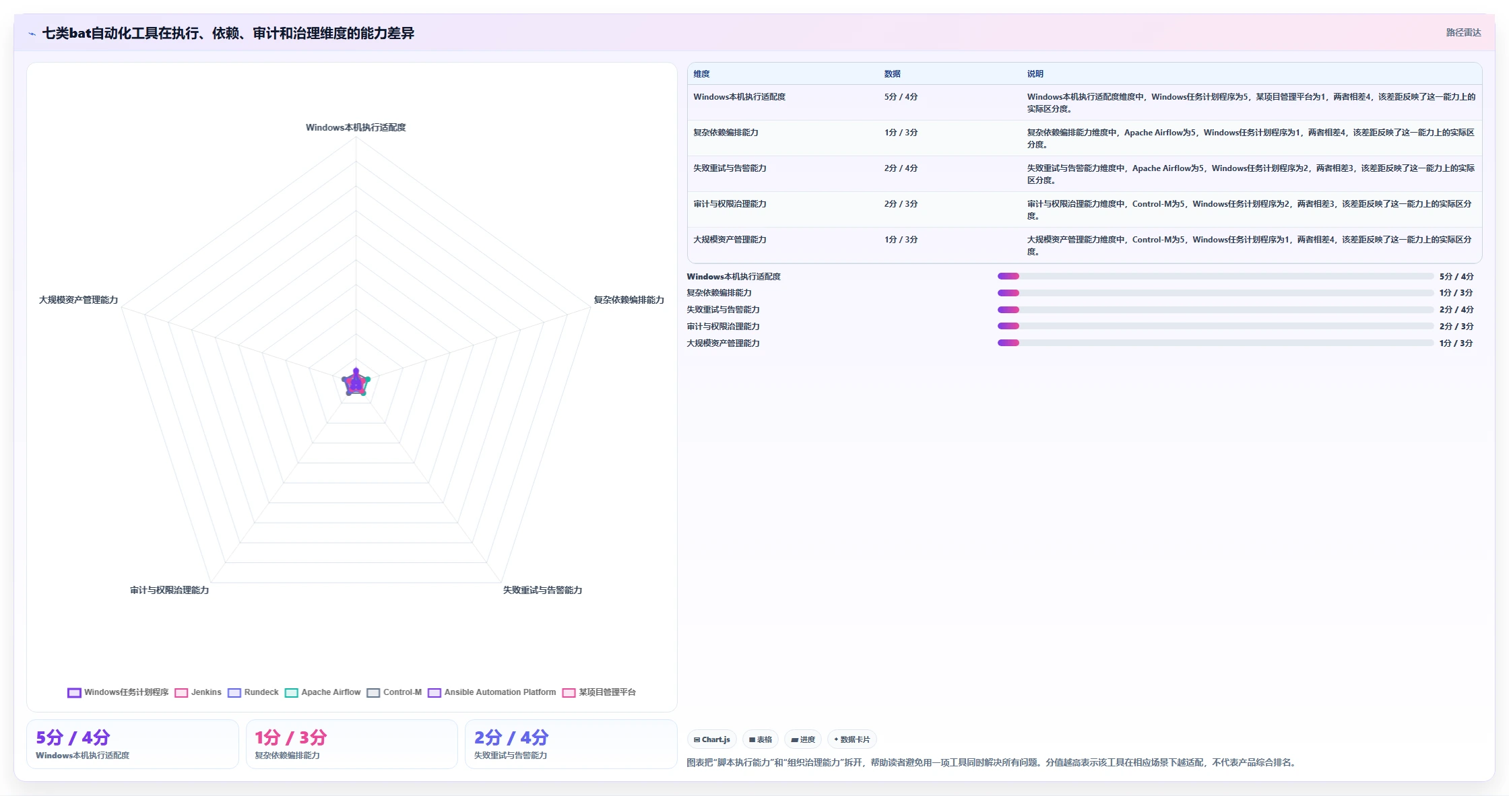Click 失败重试与告警能力 progress bar

[x=1215, y=310]
